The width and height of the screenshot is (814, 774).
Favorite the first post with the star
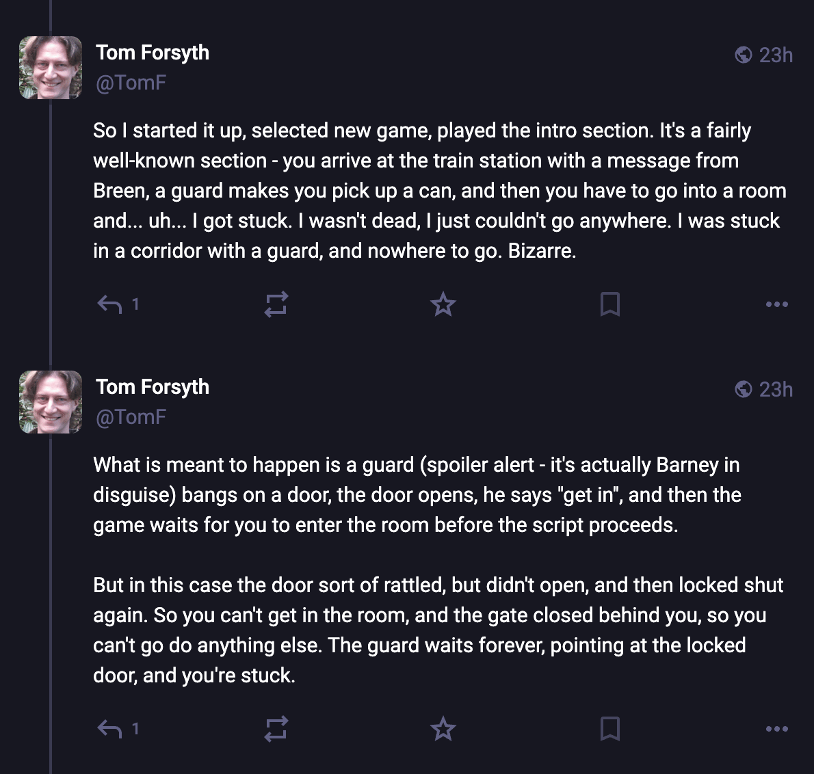(443, 304)
